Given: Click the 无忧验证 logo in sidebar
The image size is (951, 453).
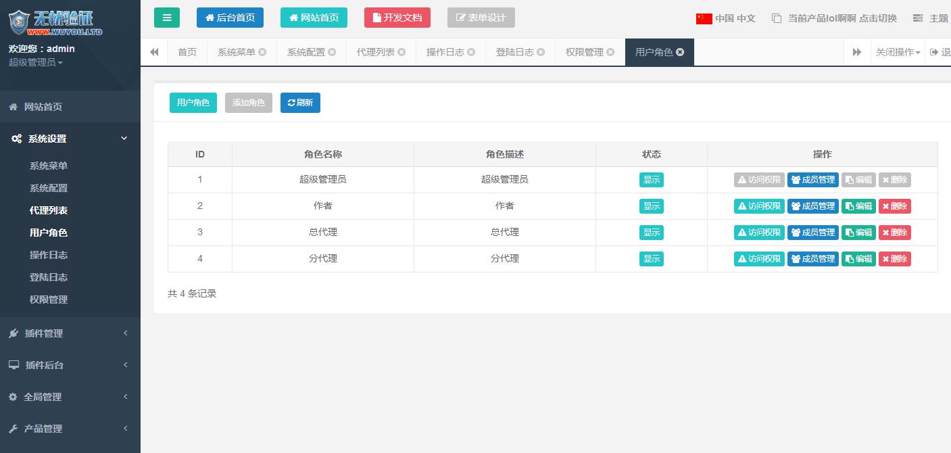Looking at the screenshot, I should click(x=55, y=22).
